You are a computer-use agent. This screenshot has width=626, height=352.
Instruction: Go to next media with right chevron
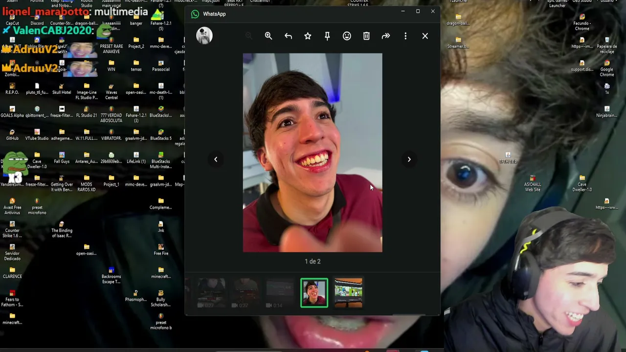[x=409, y=159]
